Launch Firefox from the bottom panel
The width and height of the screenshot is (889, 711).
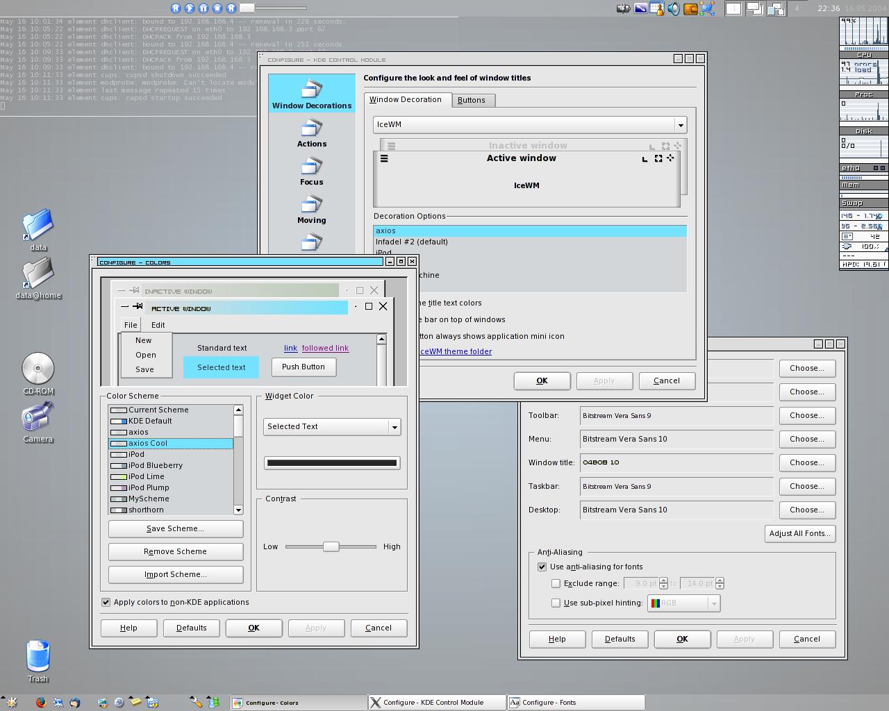pyautogui.click(x=41, y=703)
